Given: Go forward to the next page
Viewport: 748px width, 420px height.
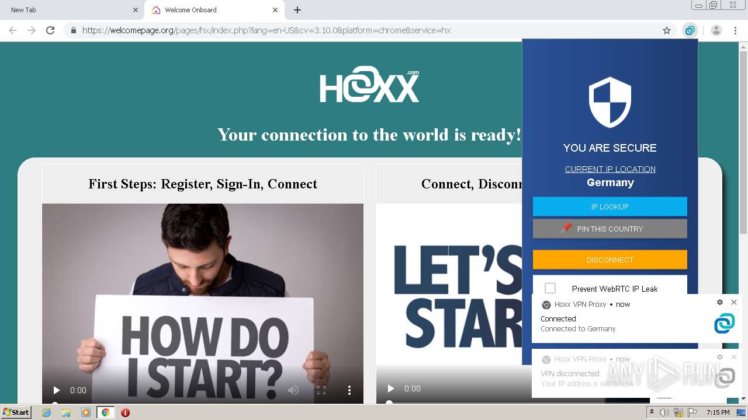Looking at the screenshot, I should 32,30.
